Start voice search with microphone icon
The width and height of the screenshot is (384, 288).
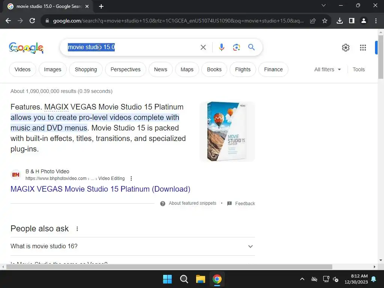(222, 47)
